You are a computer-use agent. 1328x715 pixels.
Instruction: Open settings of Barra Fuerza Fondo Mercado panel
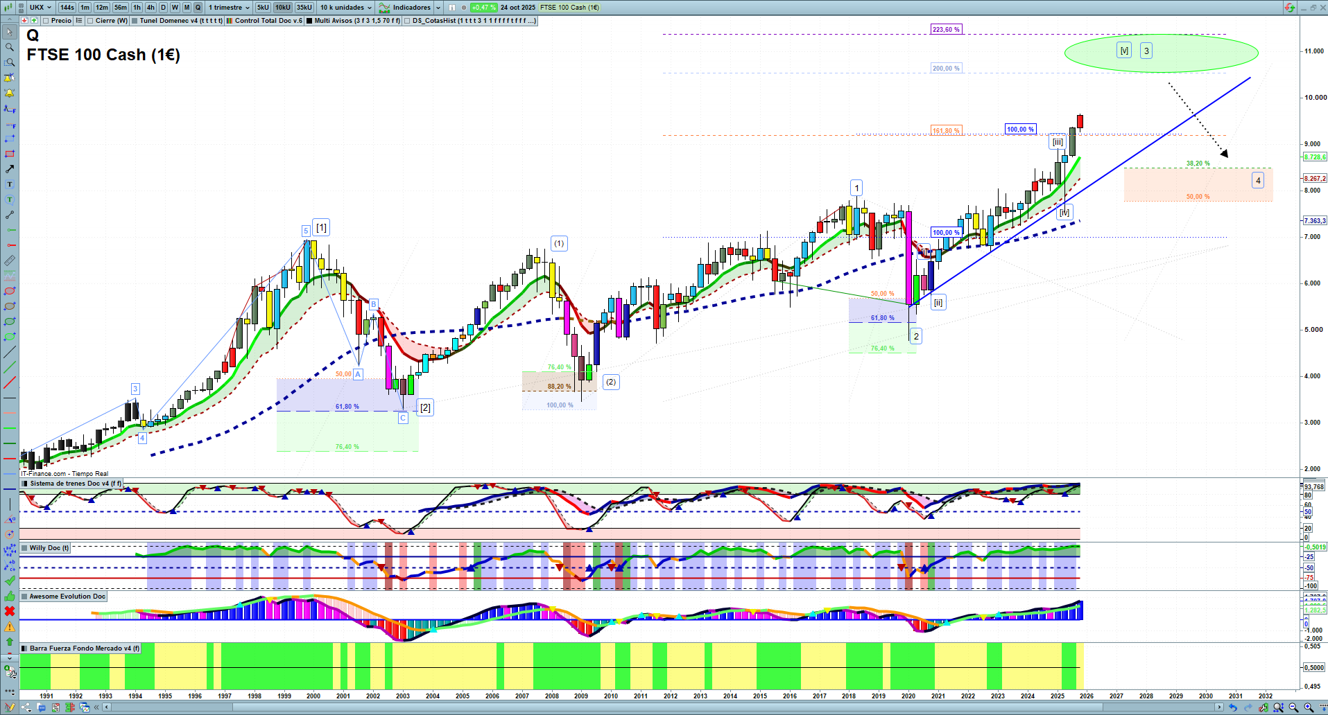point(25,648)
